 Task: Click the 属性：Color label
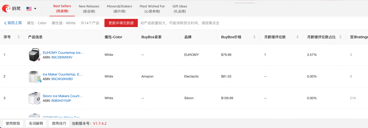37,23
